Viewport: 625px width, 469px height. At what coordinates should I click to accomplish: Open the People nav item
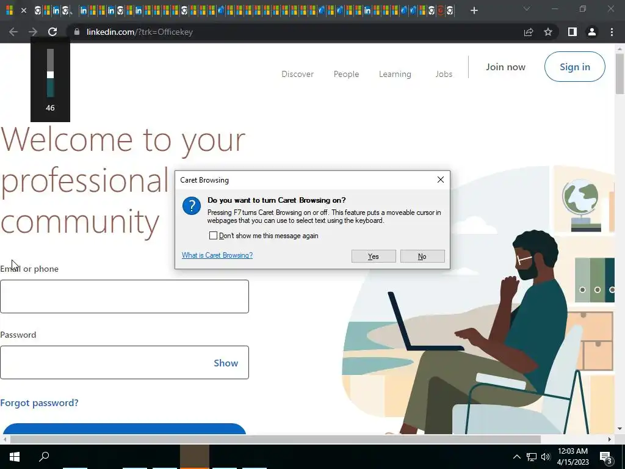click(347, 74)
